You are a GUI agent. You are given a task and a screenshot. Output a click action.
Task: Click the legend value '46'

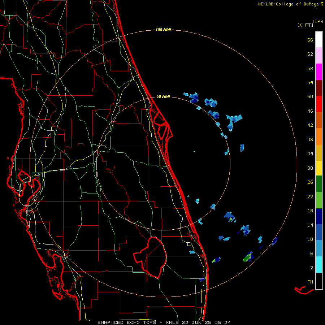[x=310, y=111]
